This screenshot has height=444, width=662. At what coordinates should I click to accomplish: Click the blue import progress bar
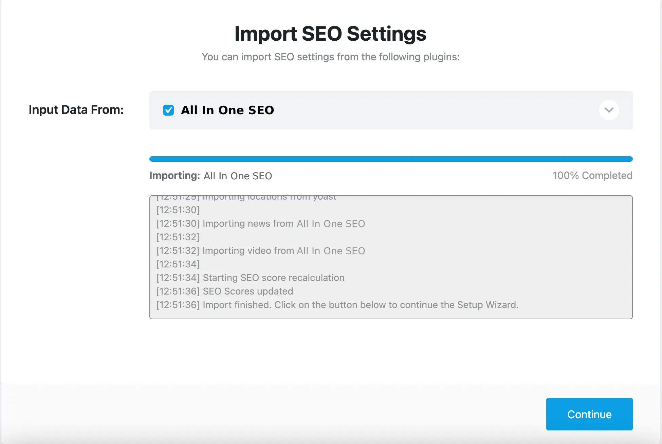pyautogui.click(x=390, y=159)
